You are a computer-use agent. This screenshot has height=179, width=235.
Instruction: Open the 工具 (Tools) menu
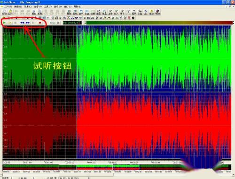pos(48,7)
